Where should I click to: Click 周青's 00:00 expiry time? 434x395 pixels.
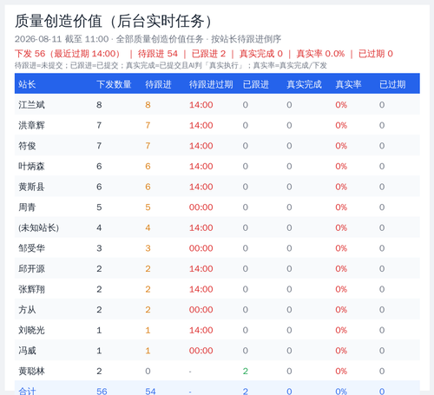tap(201, 207)
